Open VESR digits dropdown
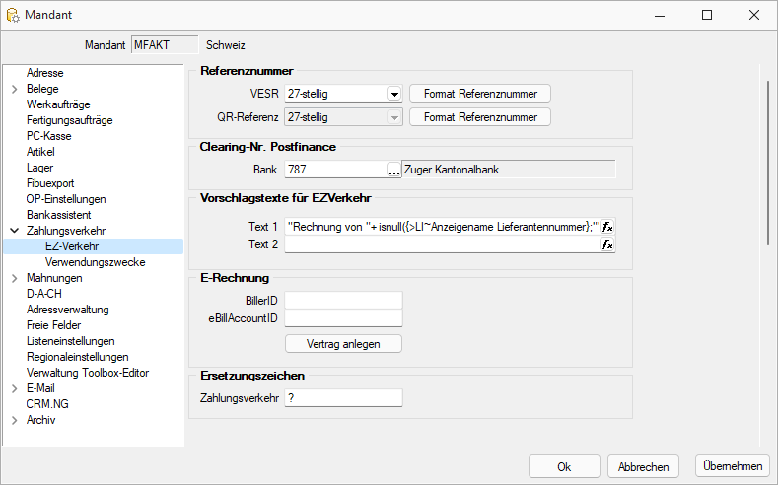This screenshot has height=485, width=778. 394,94
